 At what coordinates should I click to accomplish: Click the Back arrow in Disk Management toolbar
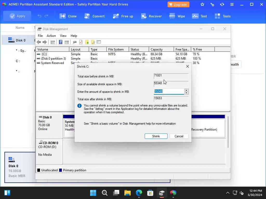[39, 42]
